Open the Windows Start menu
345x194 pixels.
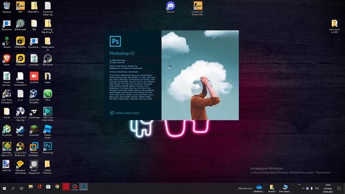4,188
